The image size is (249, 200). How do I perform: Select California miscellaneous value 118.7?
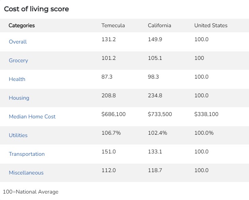[x=155, y=170]
